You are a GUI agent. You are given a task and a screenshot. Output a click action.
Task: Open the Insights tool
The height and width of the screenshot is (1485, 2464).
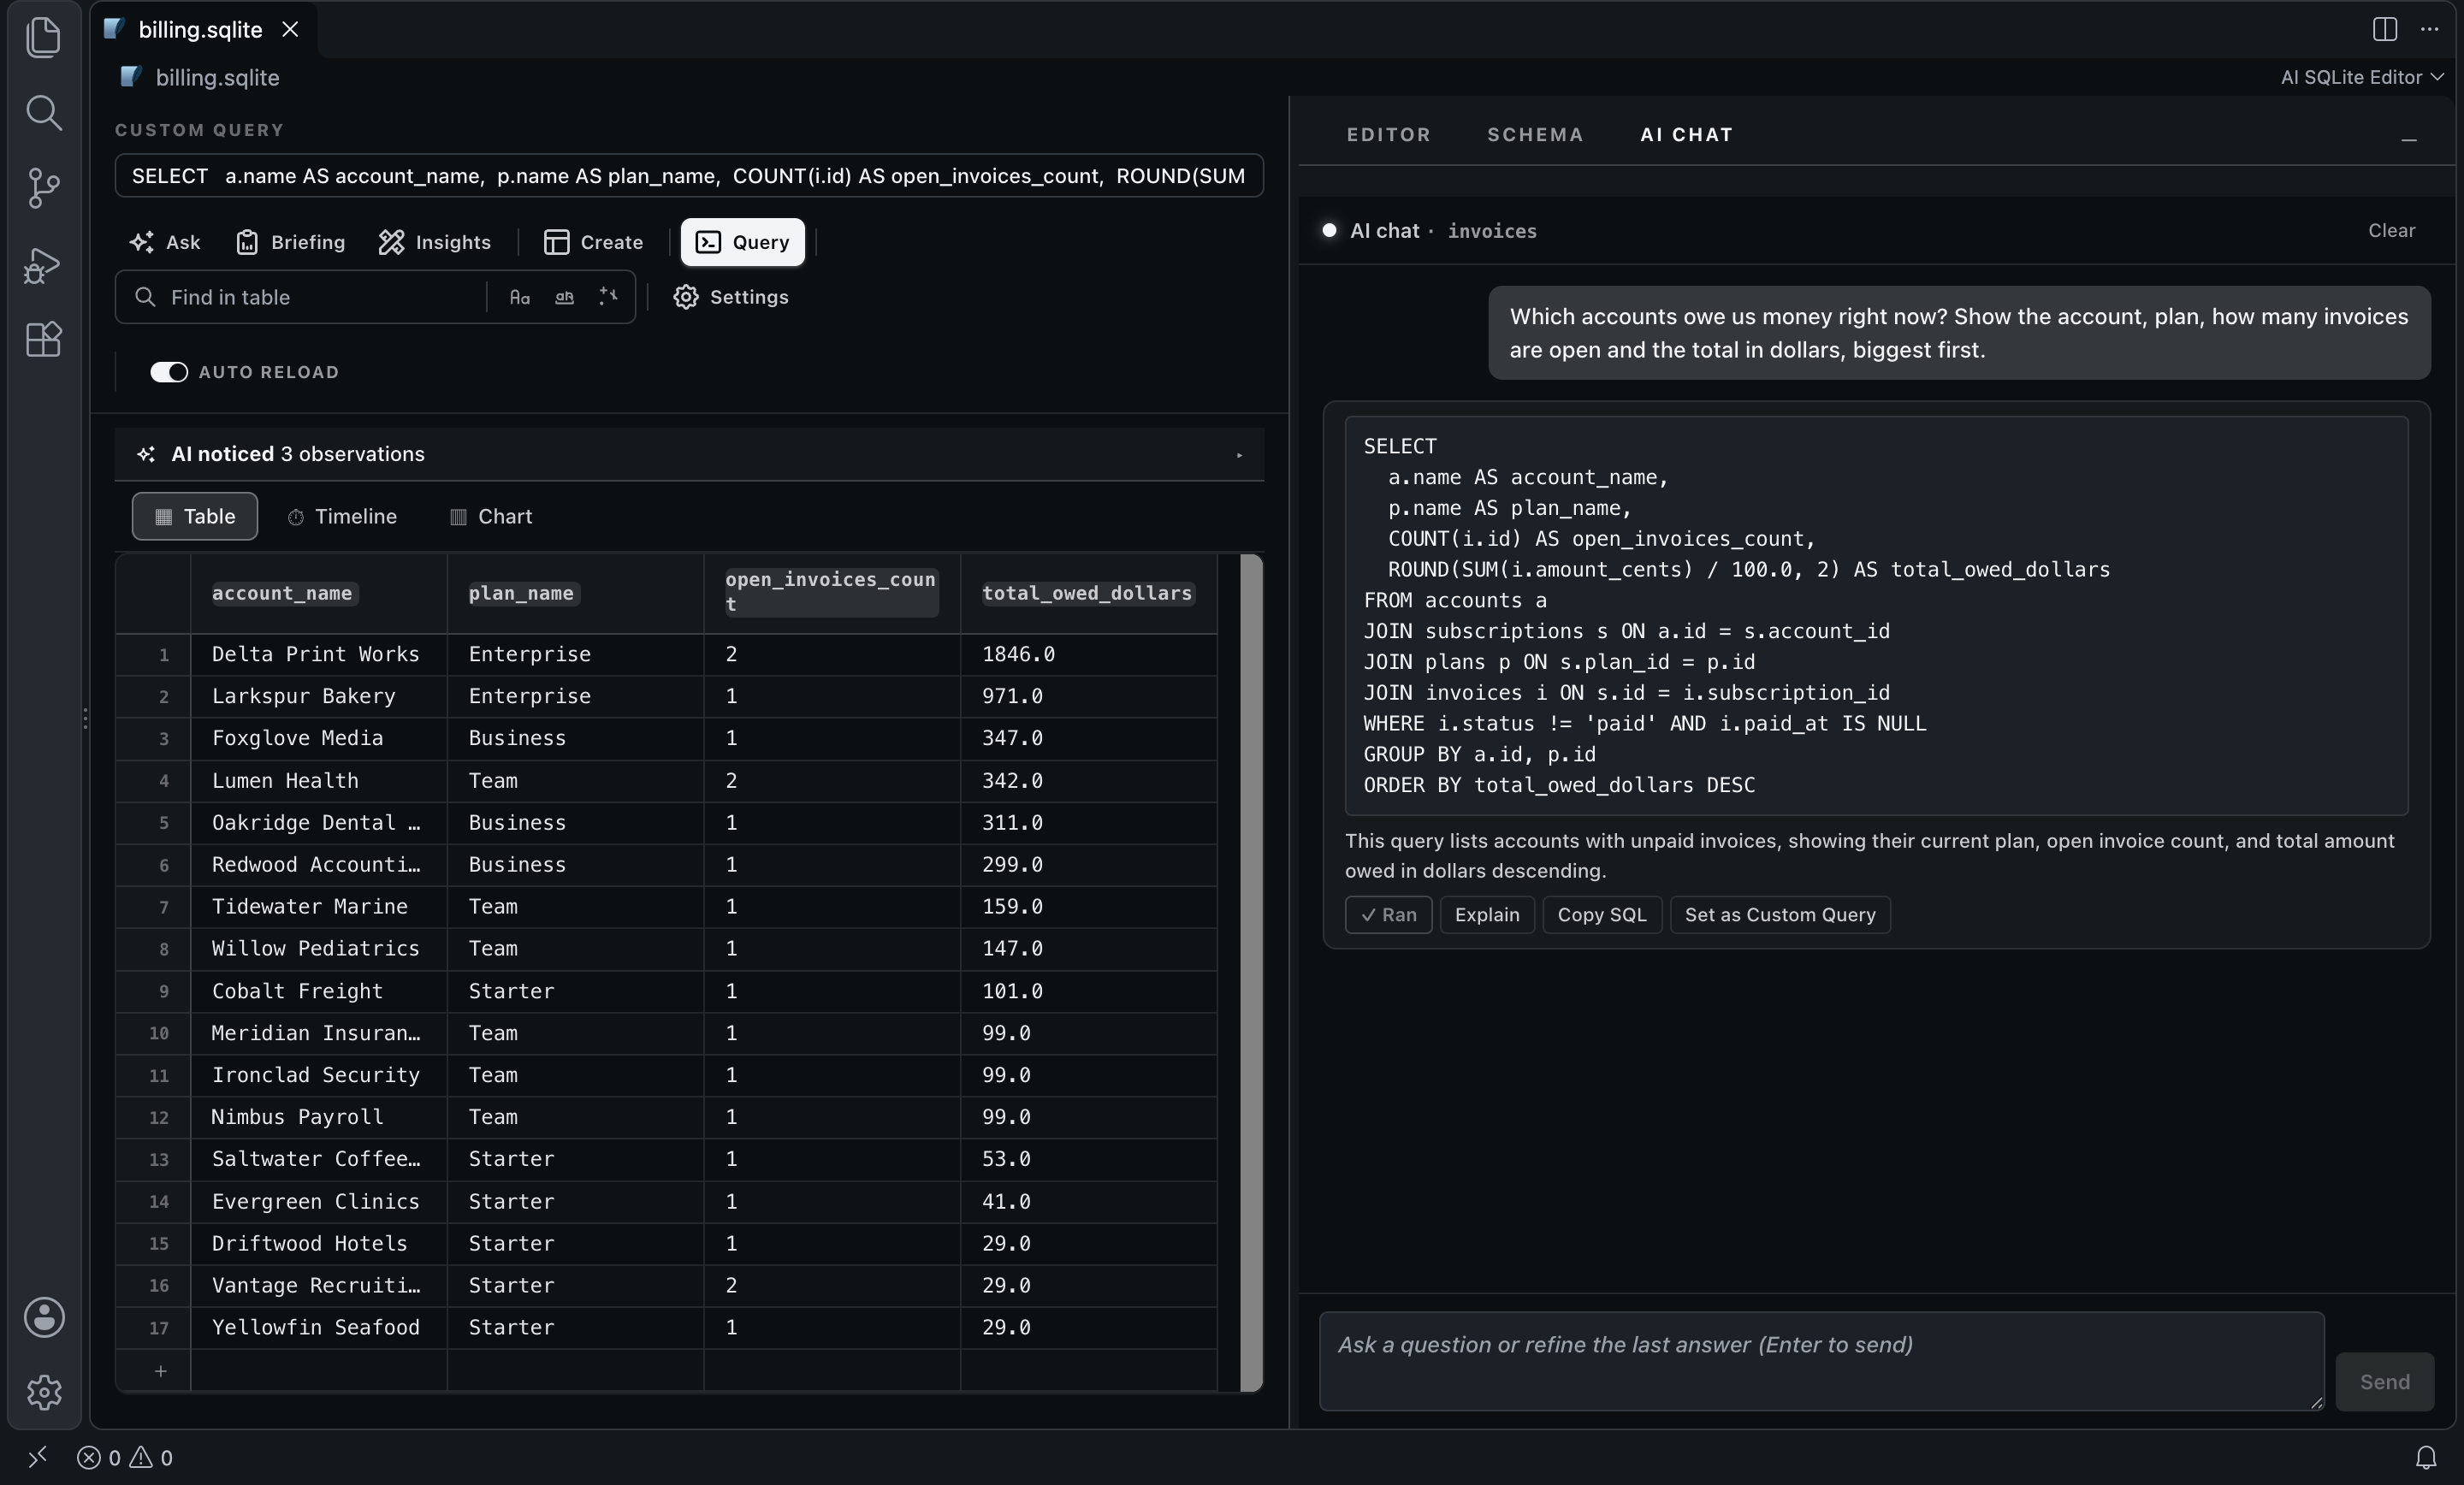click(435, 242)
